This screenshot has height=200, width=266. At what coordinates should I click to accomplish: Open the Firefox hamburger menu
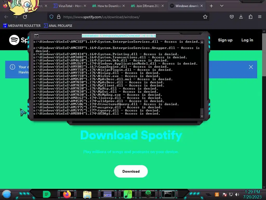[260, 17]
